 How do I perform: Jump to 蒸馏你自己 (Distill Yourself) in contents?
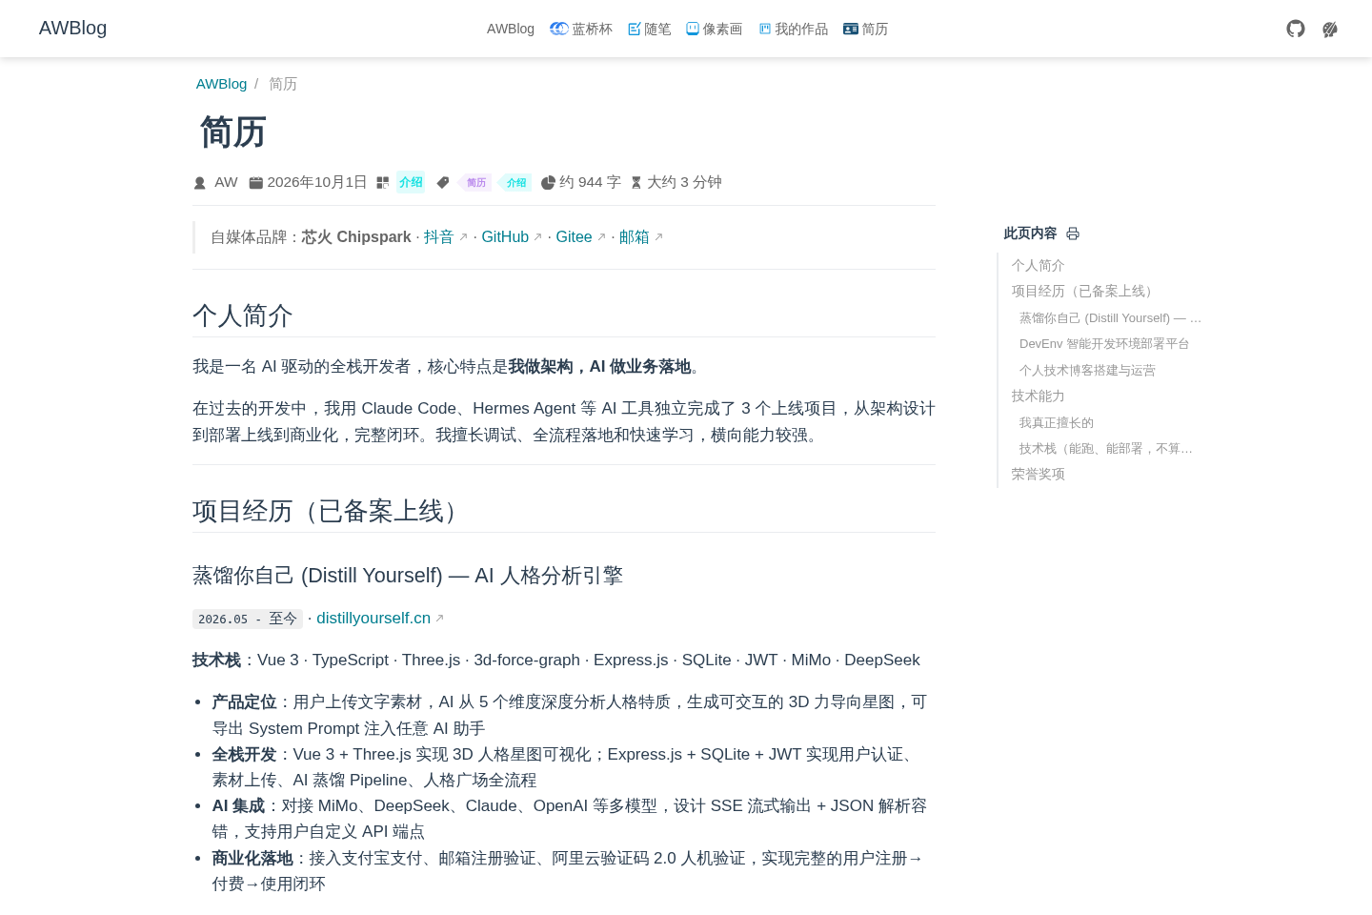(x=1110, y=317)
